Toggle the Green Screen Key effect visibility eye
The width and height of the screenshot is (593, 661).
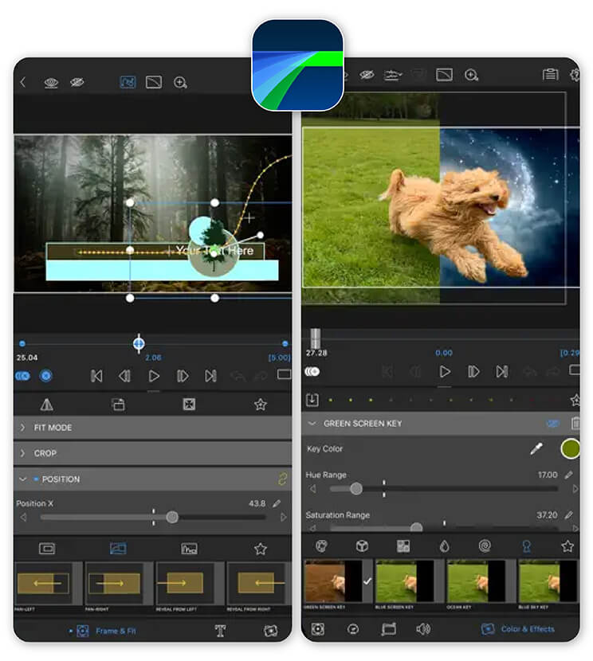coord(552,424)
